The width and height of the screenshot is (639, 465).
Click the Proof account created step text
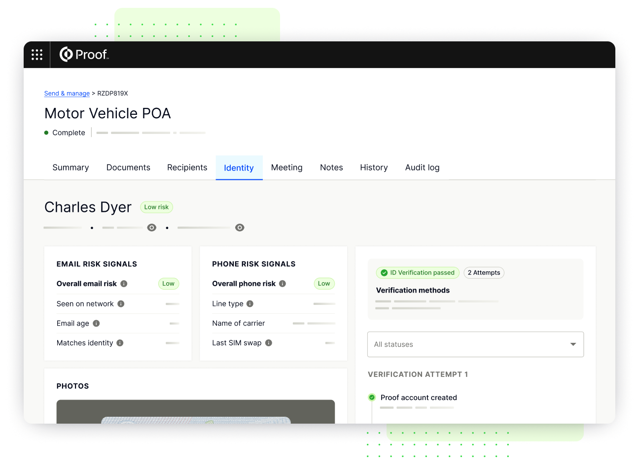(x=419, y=398)
